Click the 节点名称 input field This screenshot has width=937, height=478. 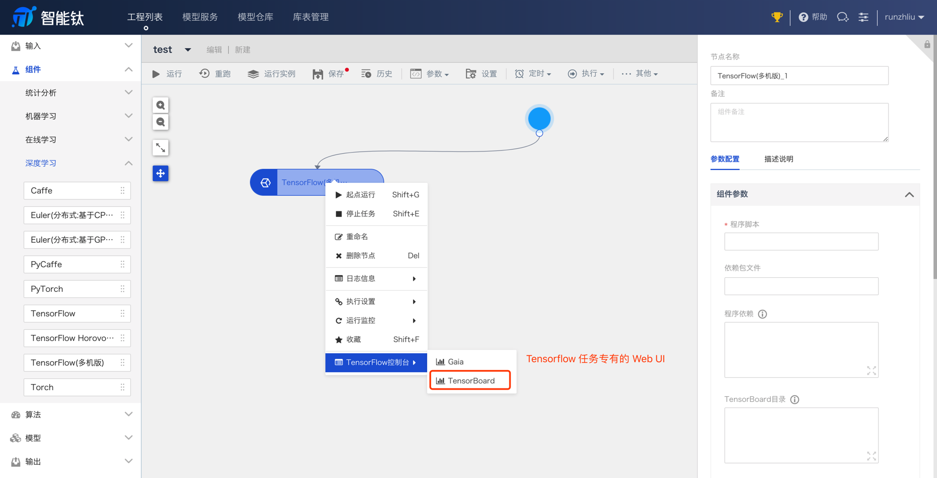[x=799, y=75]
